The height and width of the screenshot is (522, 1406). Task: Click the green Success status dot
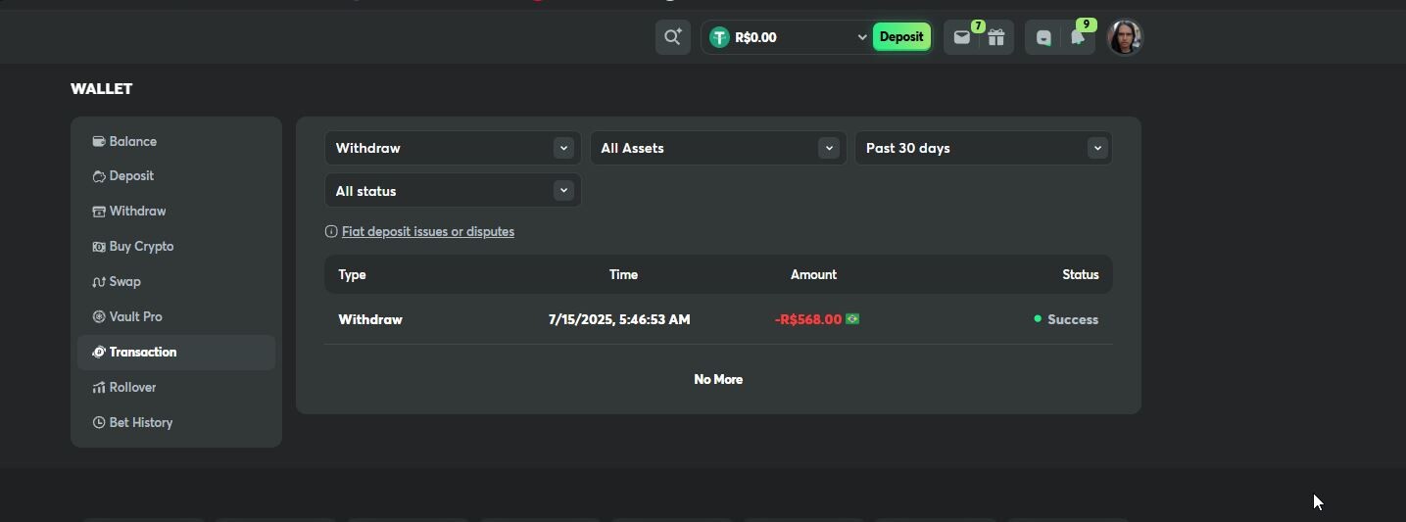(x=1038, y=318)
